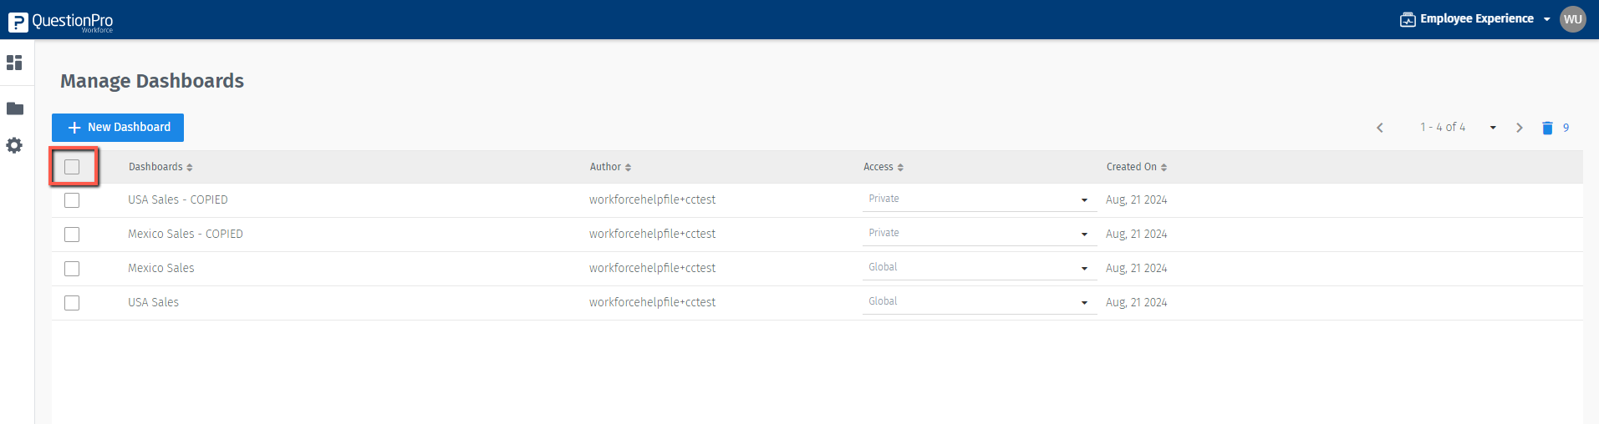Open the WU user avatar
Viewport: 1599px width, 424px height.
tap(1572, 19)
